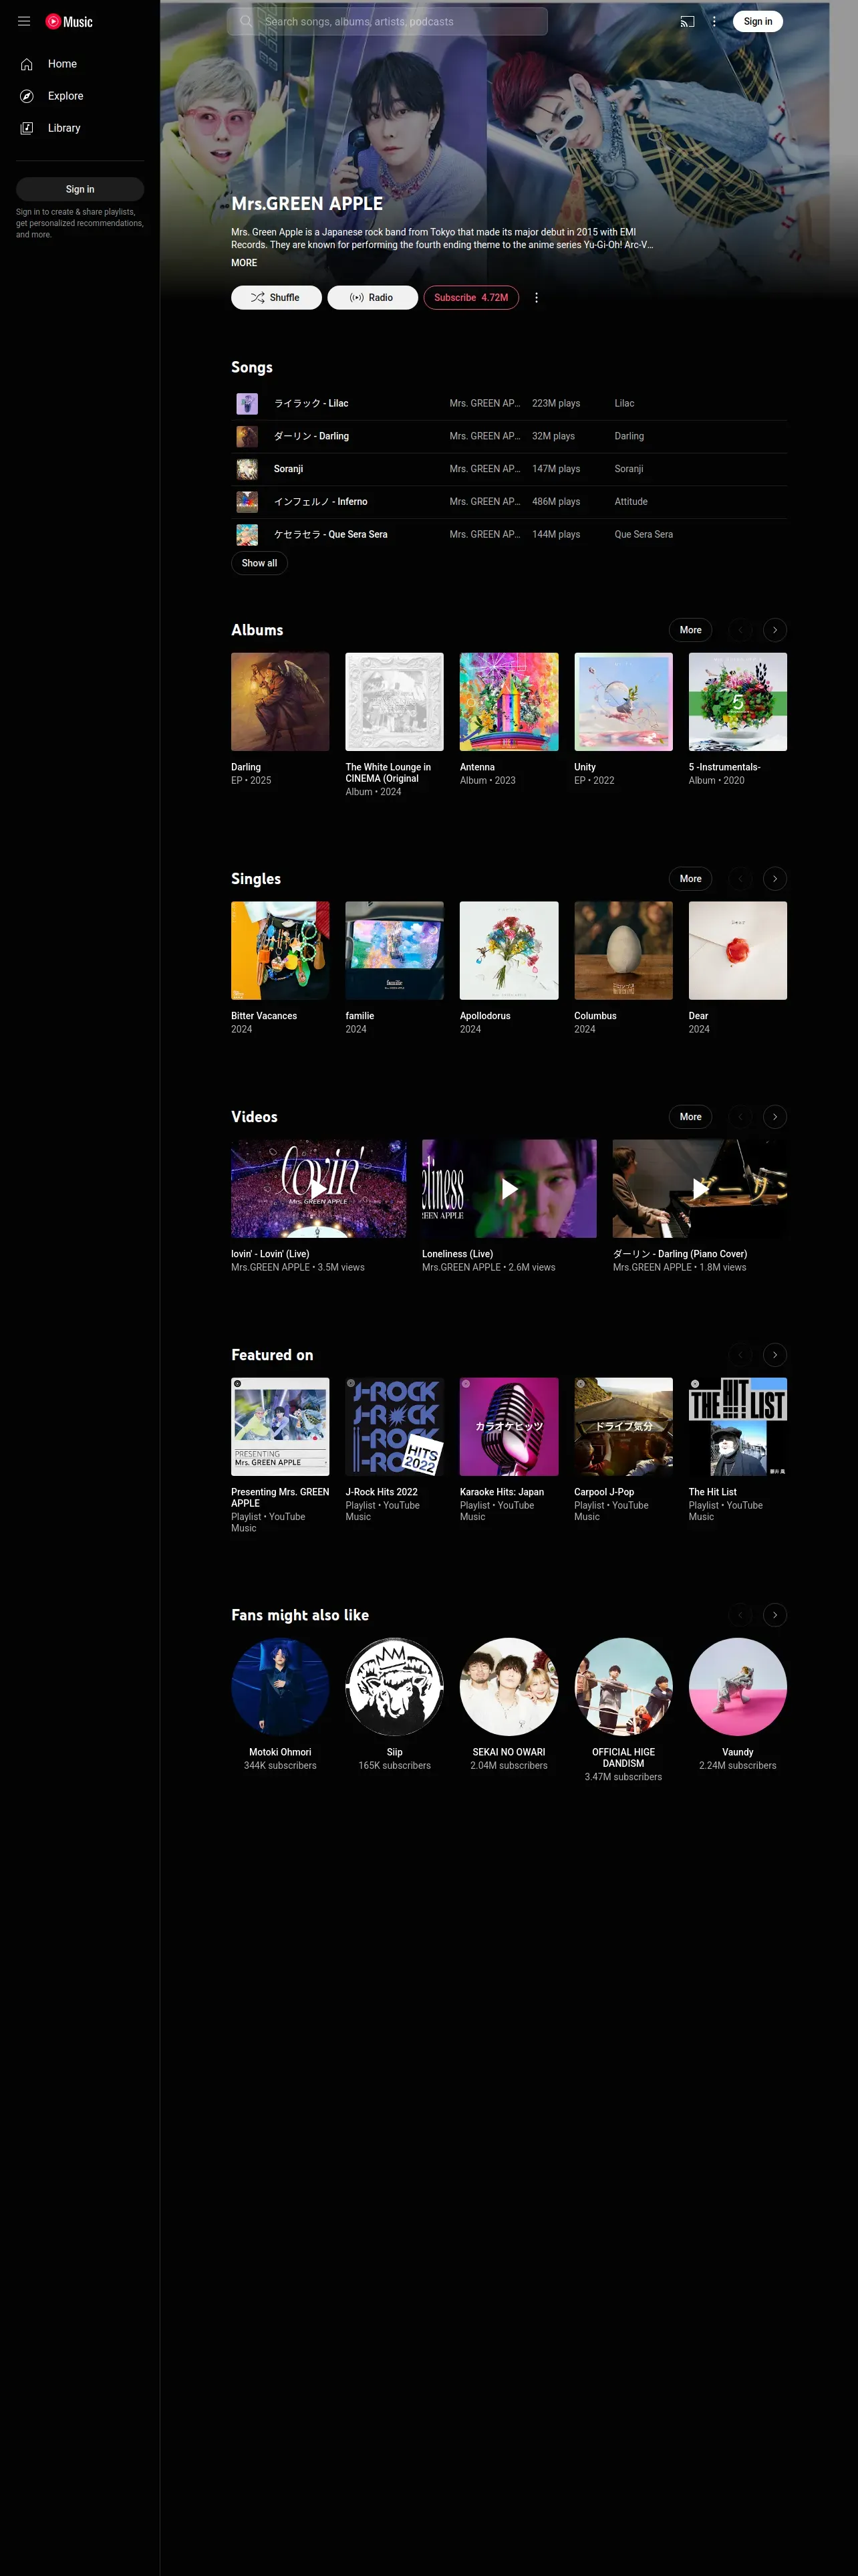Open Attitude album link in songs

click(631, 502)
